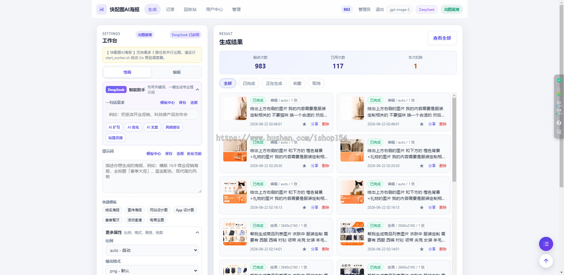Select the 美食餐饮 quick template

point(113,220)
